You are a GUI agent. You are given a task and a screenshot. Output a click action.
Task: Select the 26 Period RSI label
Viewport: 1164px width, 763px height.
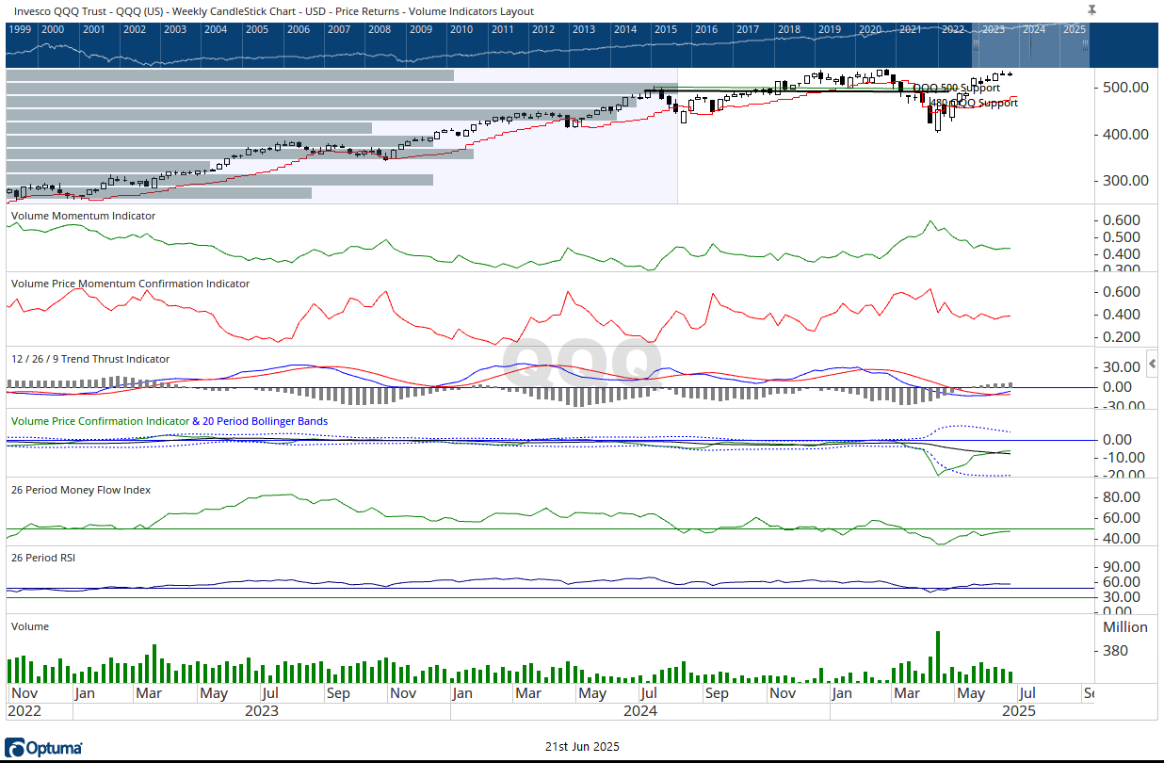pyautogui.click(x=43, y=558)
